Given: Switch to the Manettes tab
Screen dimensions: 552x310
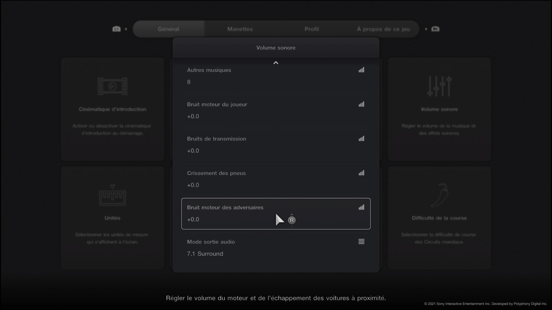Looking at the screenshot, I should pos(240,29).
